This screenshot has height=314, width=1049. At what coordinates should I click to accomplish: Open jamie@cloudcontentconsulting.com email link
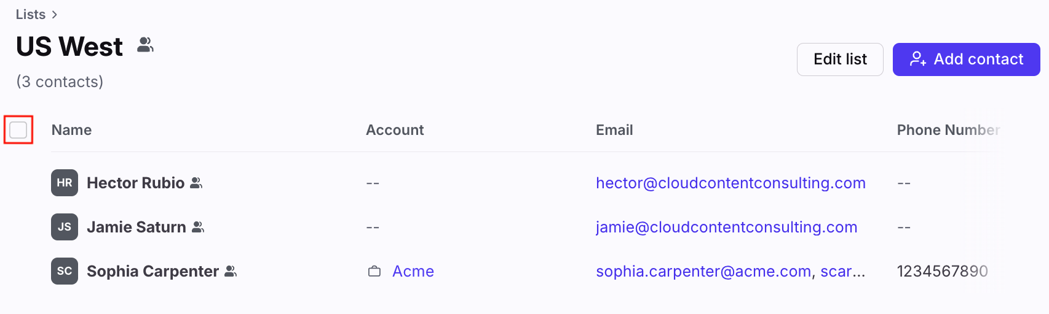[726, 227]
